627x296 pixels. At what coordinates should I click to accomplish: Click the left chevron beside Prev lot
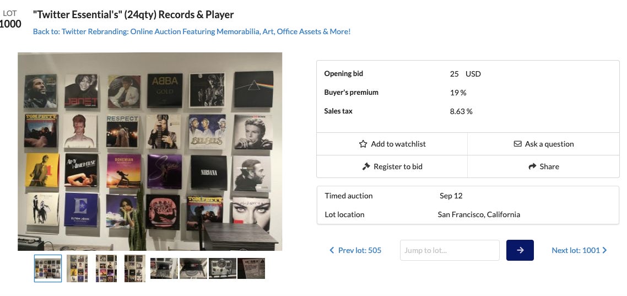(x=332, y=250)
